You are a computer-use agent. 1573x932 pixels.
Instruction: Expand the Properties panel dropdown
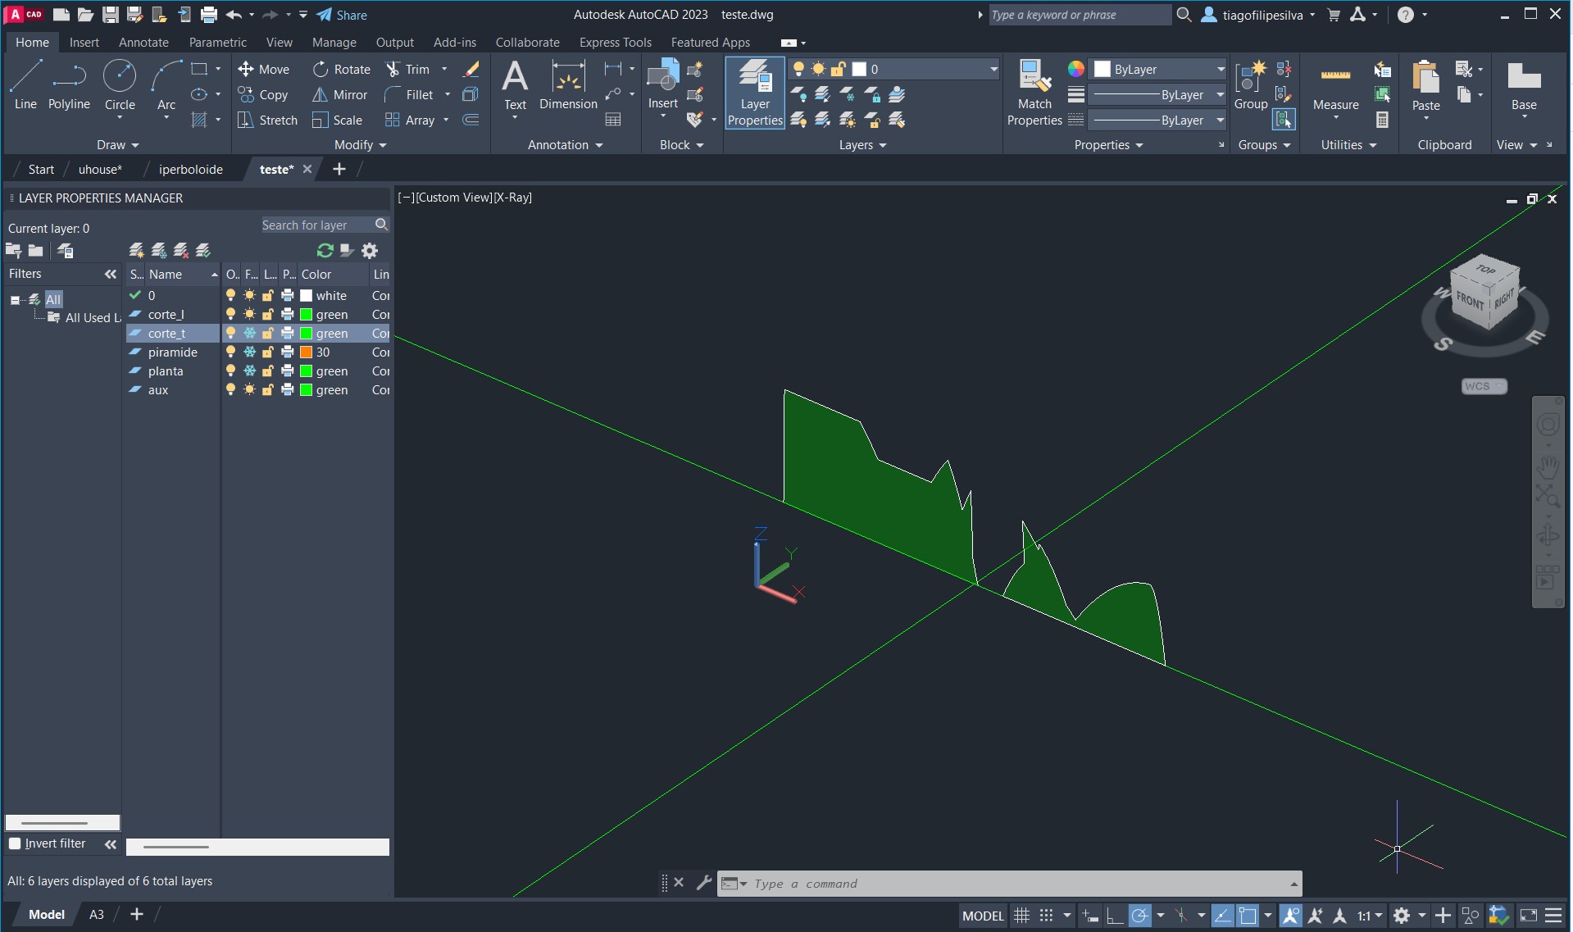coord(1109,145)
